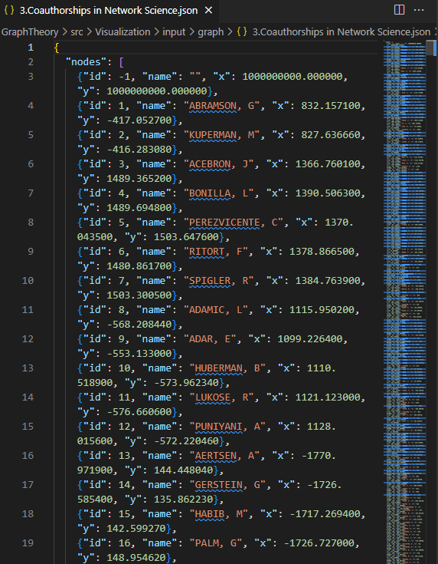438x564 pixels.
Task: Click the minimap code overview
Action: [404, 302]
